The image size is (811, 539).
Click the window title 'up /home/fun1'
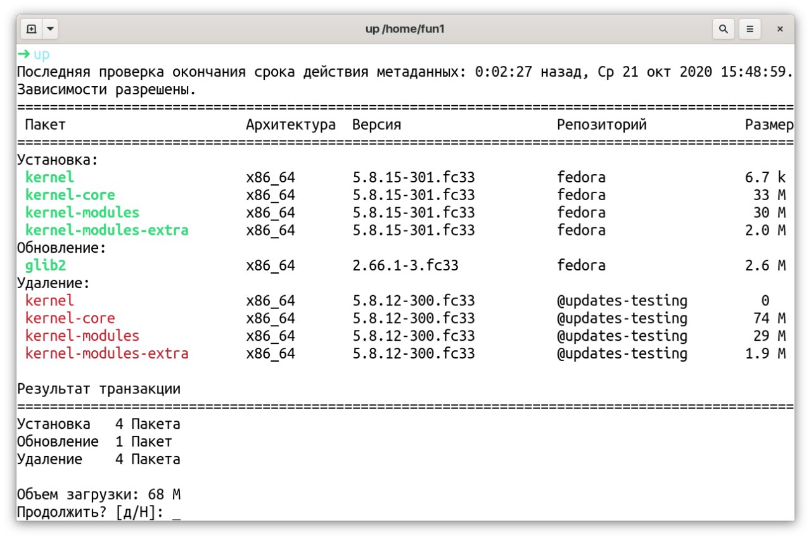(405, 29)
